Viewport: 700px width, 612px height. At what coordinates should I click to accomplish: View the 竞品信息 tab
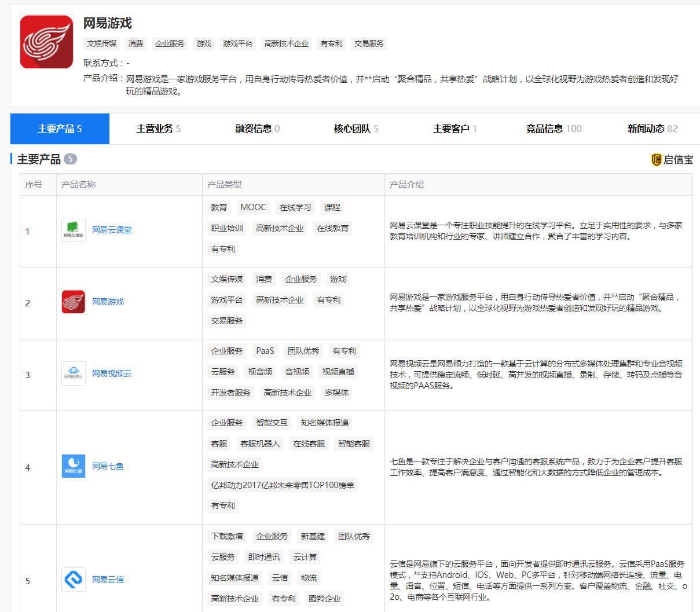[554, 129]
